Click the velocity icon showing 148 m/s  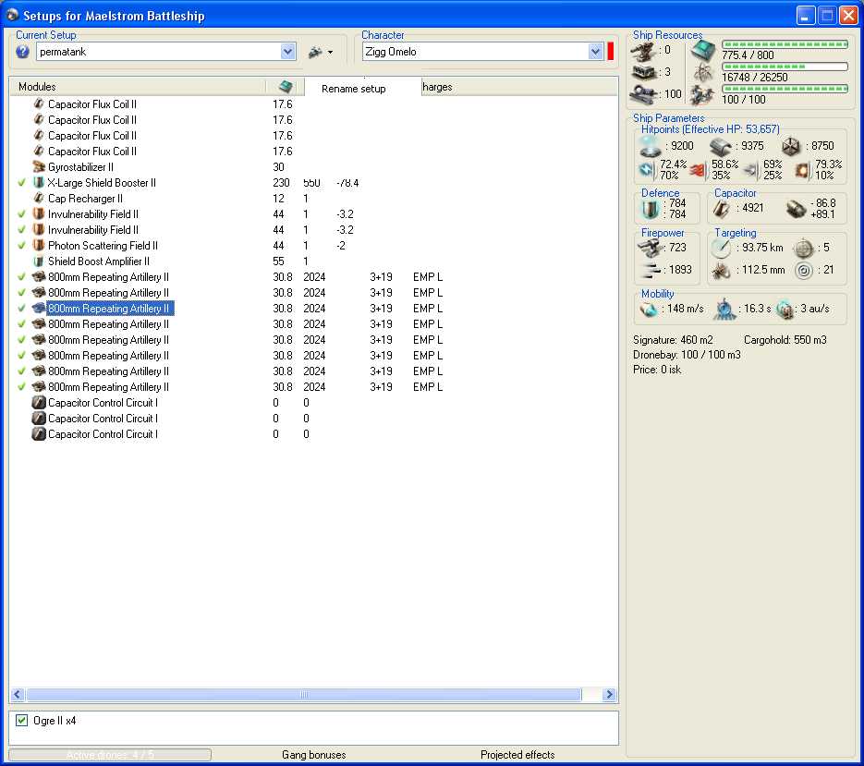pos(649,310)
